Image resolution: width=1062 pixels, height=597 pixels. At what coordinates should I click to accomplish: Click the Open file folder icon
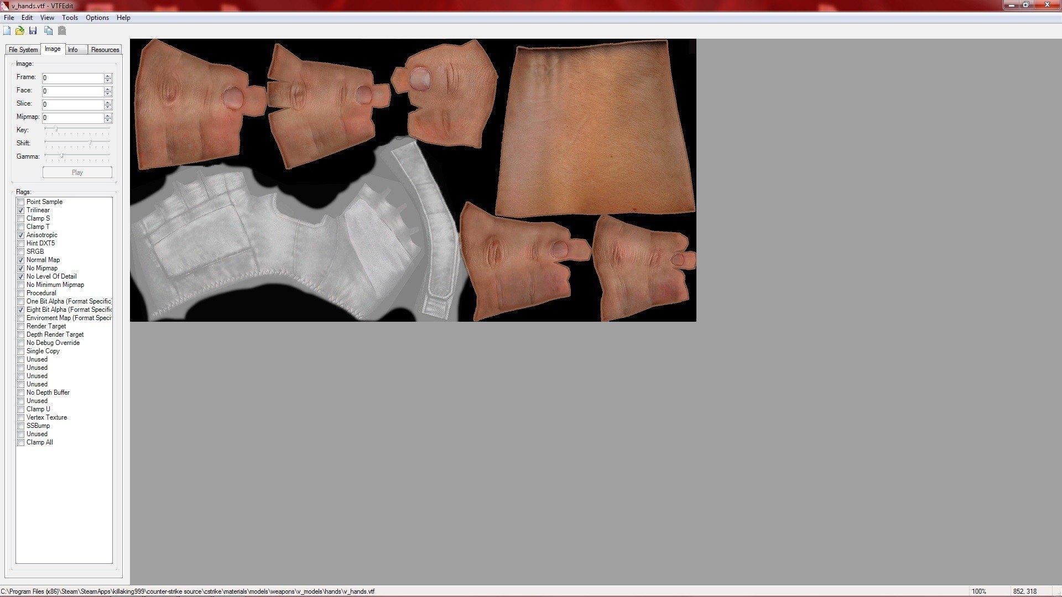(20, 31)
